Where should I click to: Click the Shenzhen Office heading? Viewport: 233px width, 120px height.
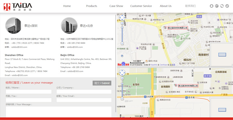[14, 55]
